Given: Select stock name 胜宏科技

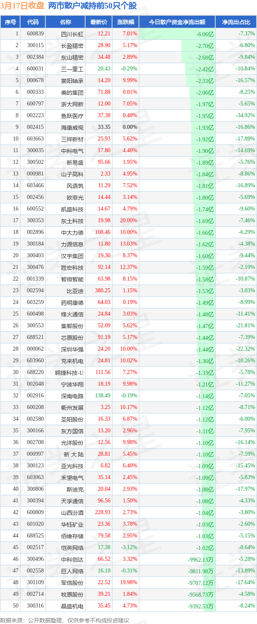Looking at the screenshot, I should pos(72,267).
